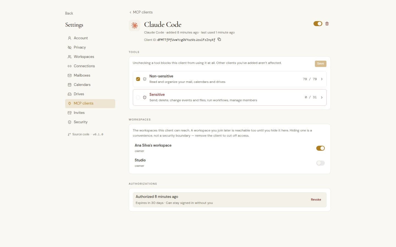Click the Client ID string text
The height and width of the screenshot is (247, 396).
tap(186, 40)
